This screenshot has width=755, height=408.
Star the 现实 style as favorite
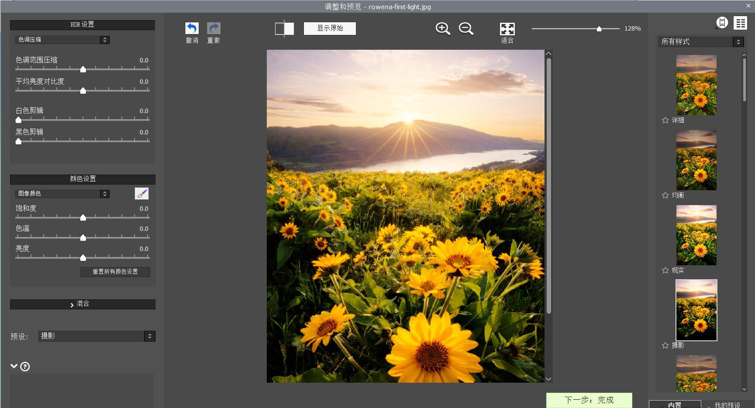pos(665,270)
